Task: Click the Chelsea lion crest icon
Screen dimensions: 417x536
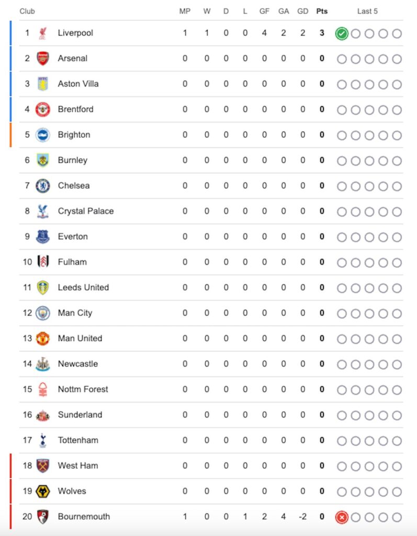Action: point(42,186)
